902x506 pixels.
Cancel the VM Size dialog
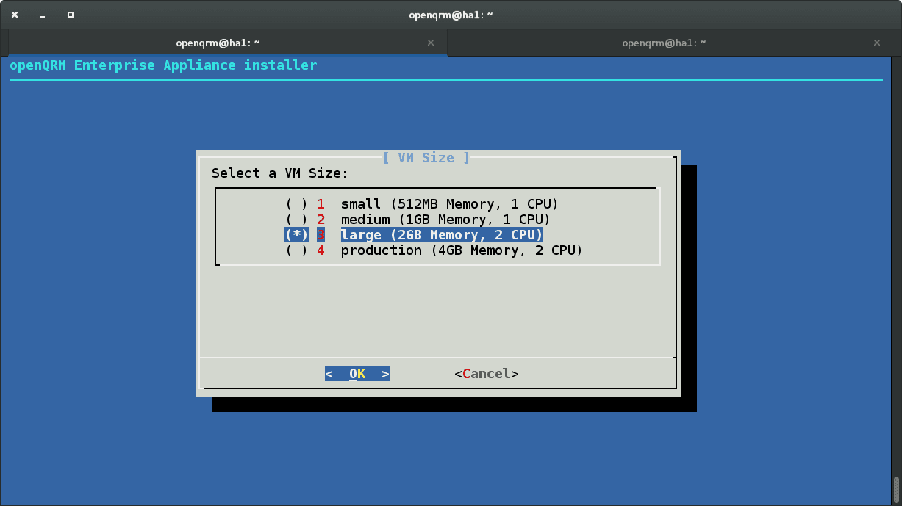(x=487, y=374)
